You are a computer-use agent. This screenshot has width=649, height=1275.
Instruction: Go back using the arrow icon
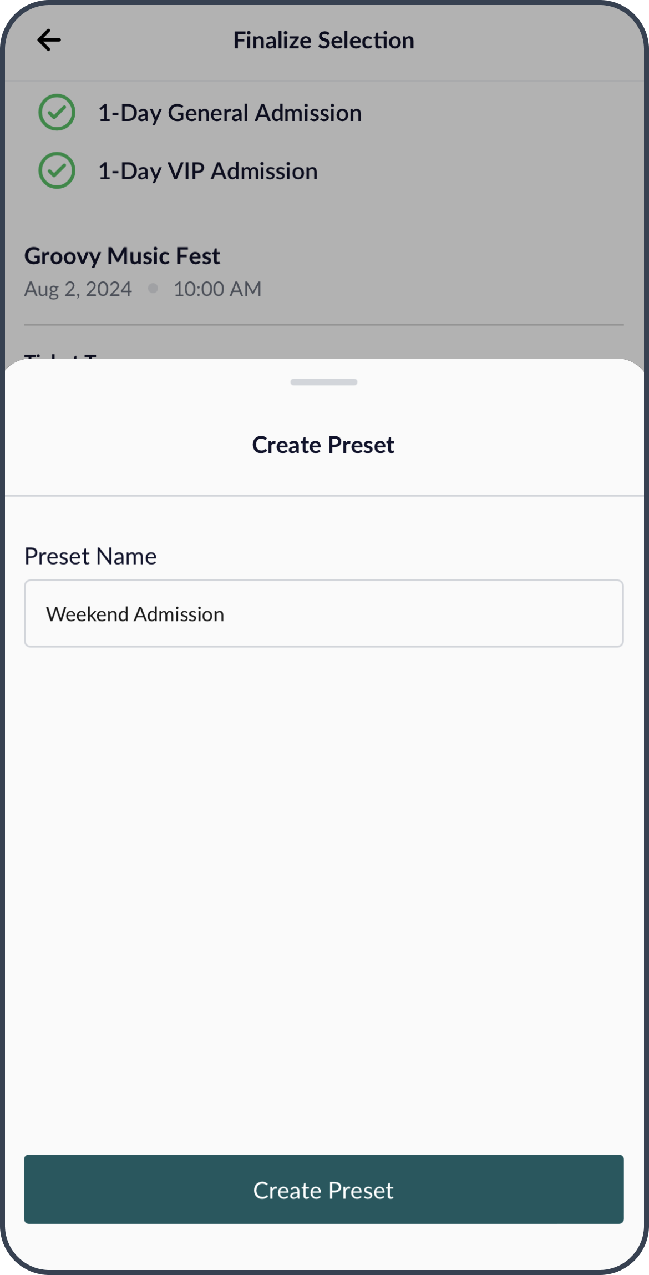pos(49,40)
